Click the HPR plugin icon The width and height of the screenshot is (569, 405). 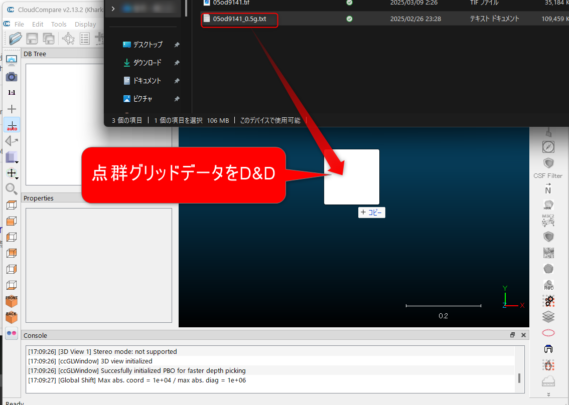click(x=548, y=206)
